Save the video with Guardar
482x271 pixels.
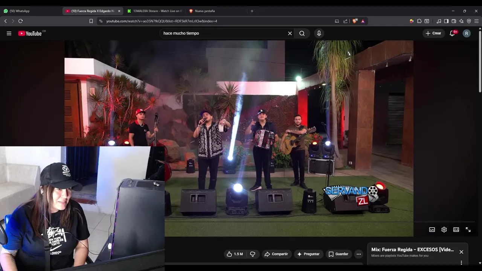[x=338, y=254]
